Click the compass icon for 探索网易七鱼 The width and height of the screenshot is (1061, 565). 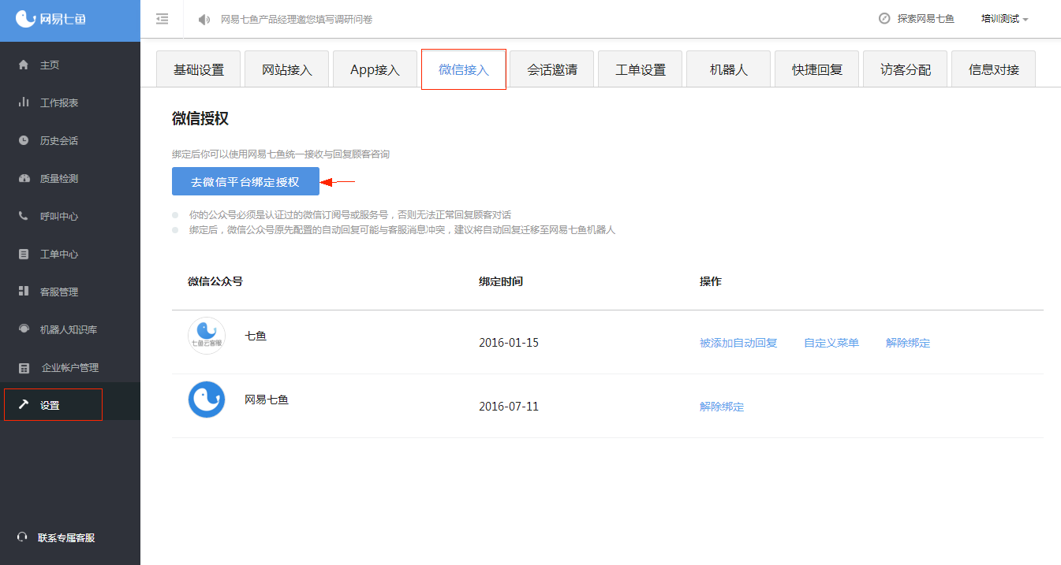pyautogui.click(x=884, y=18)
